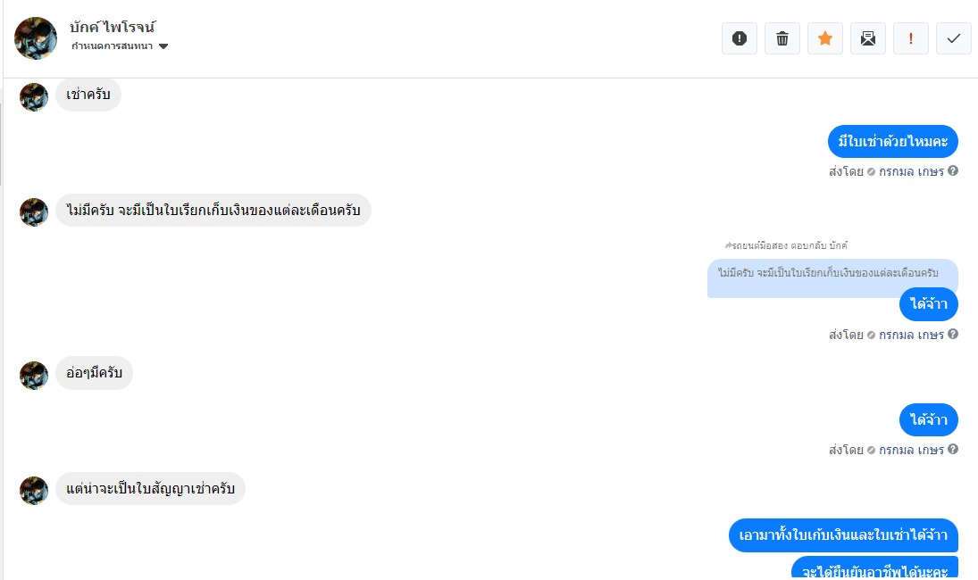Open contact name บักค์ ไพโรจน์
978x580 pixels.
pyautogui.click(x=113, y=27)
